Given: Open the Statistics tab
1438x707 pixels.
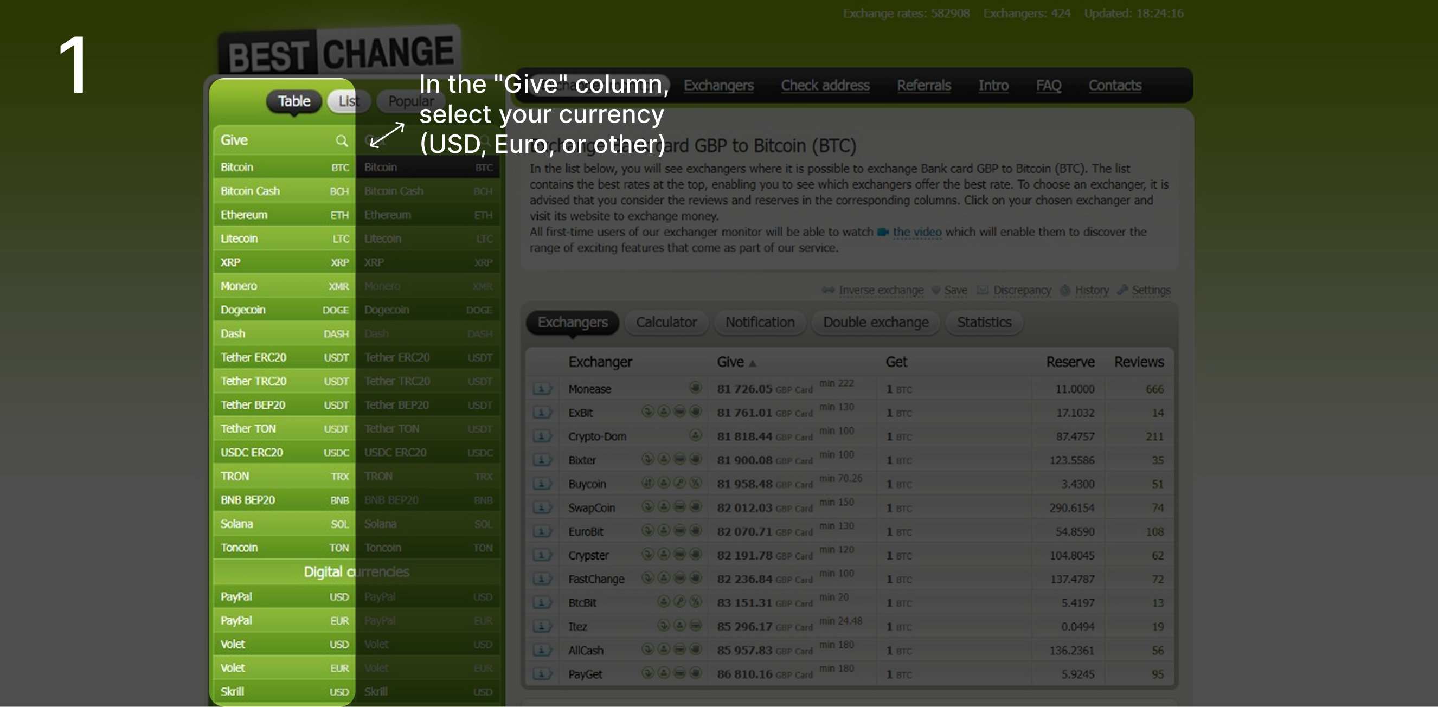Looking at the screenshot, I should tap(984, 323).
